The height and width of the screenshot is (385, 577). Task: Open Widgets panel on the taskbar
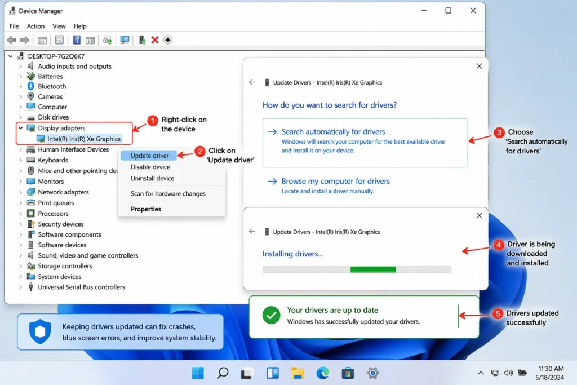(x=272, y=373)
